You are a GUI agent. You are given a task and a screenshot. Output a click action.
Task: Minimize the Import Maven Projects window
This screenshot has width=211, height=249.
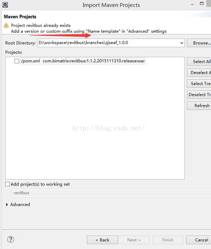(192, 4)
